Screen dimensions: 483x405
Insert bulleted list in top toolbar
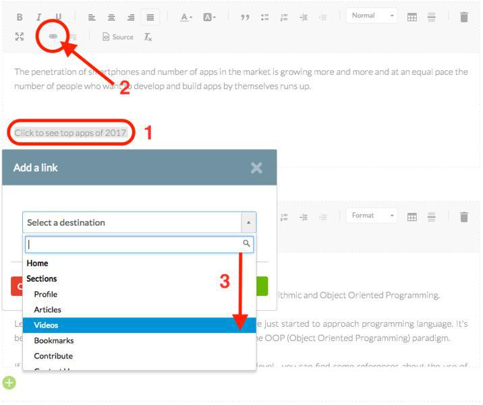(x=265, y=18)
